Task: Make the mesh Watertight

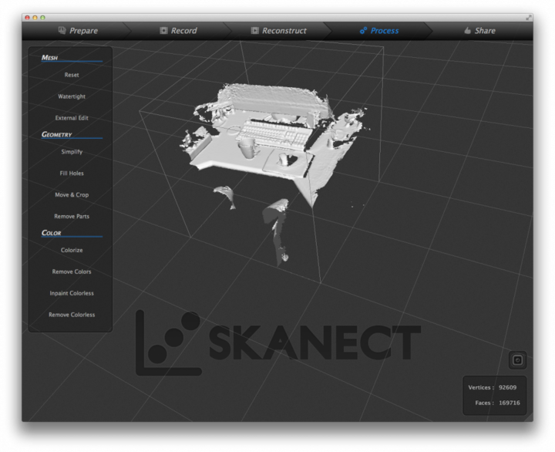Action: [x=72, y=96]
